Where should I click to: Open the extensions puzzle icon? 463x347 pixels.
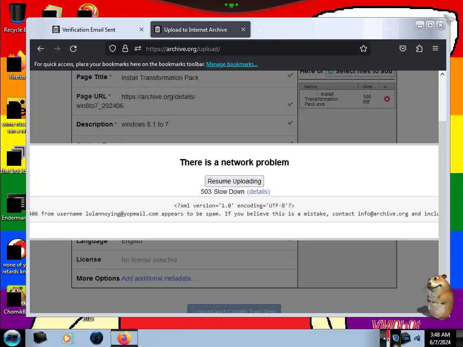tap(419, 48)
